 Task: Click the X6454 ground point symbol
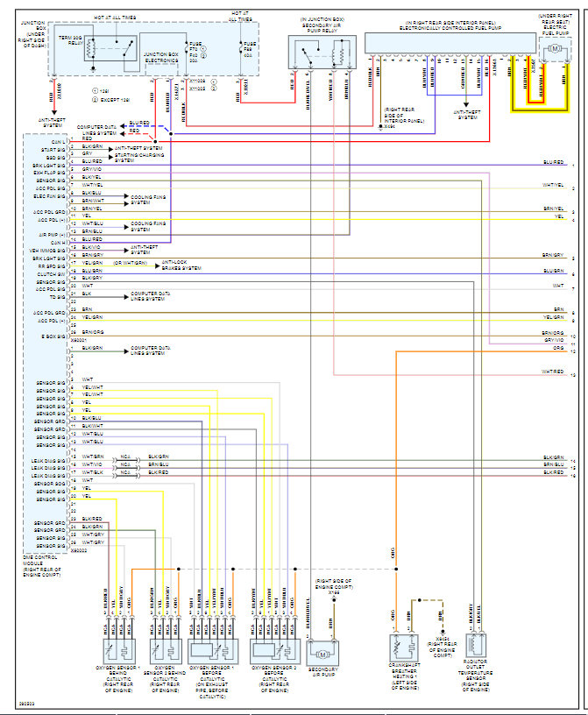click(443, 632)
